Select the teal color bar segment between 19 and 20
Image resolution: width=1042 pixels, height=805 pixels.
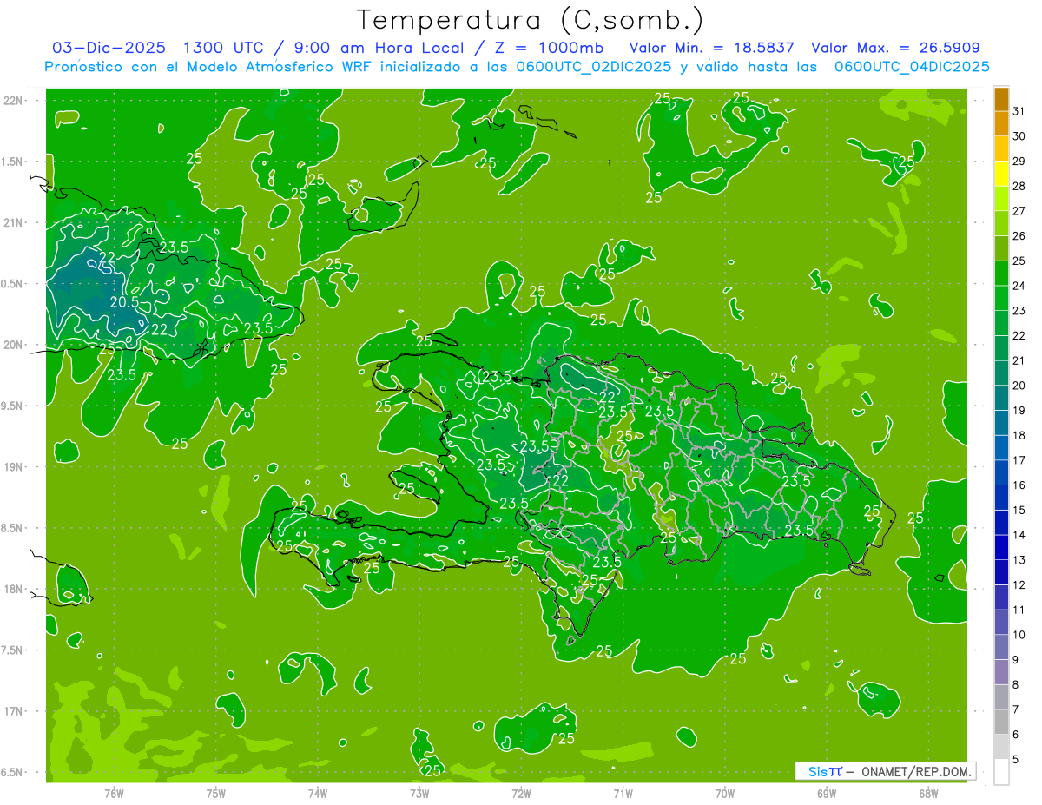(x=1001, y=398)
